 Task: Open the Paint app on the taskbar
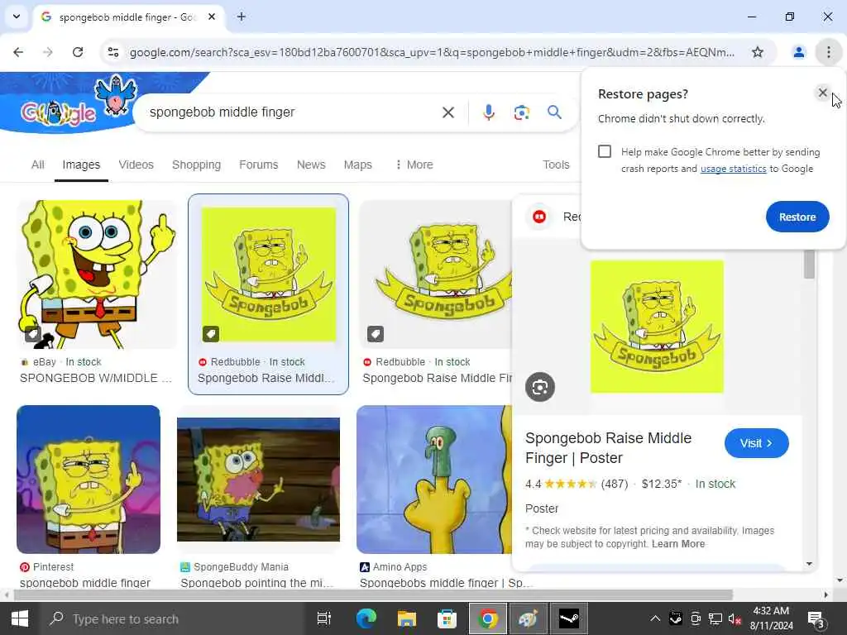click(528, 618)
